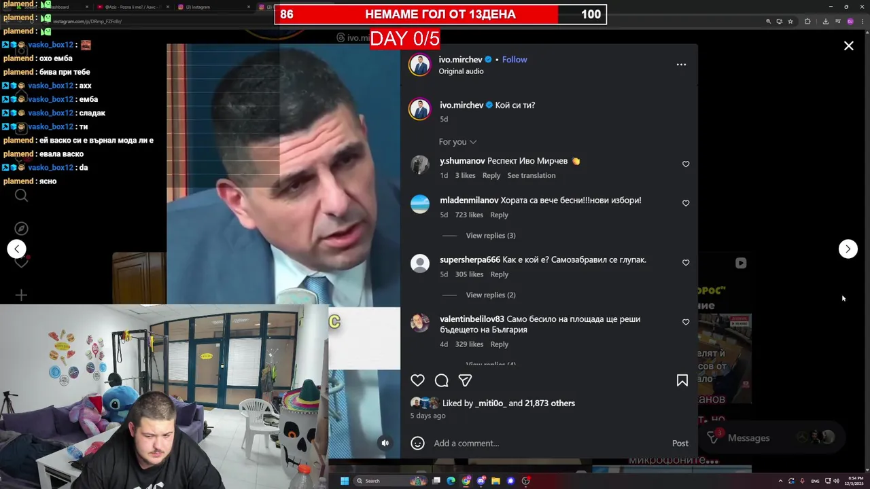Toggle video sound with speaker icon
The height and width of the screenshot is (489, 870).
(385, 443)
